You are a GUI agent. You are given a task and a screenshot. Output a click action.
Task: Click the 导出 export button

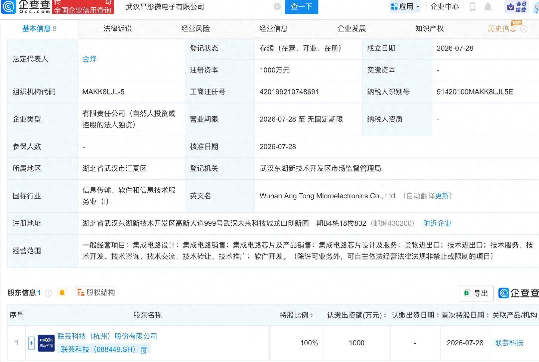[x=476, y=293]
